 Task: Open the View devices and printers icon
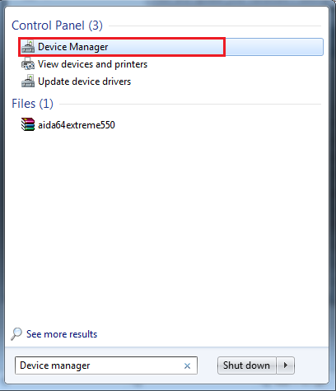[28, 63]
